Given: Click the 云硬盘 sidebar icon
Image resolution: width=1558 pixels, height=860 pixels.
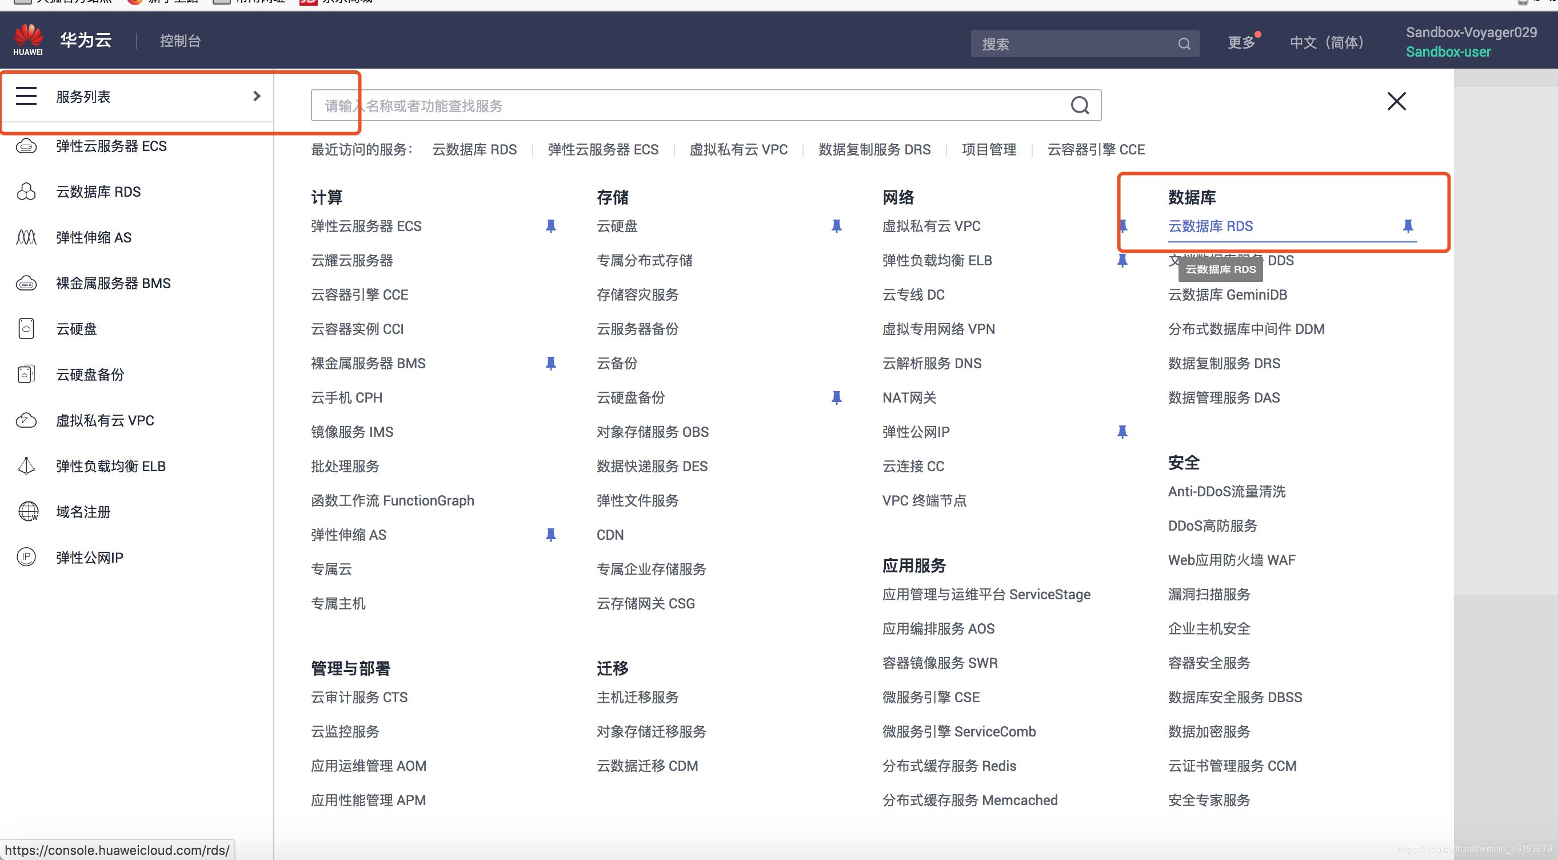Looking at the screenshot, I should pyautogui.click(x=26, y=329).
